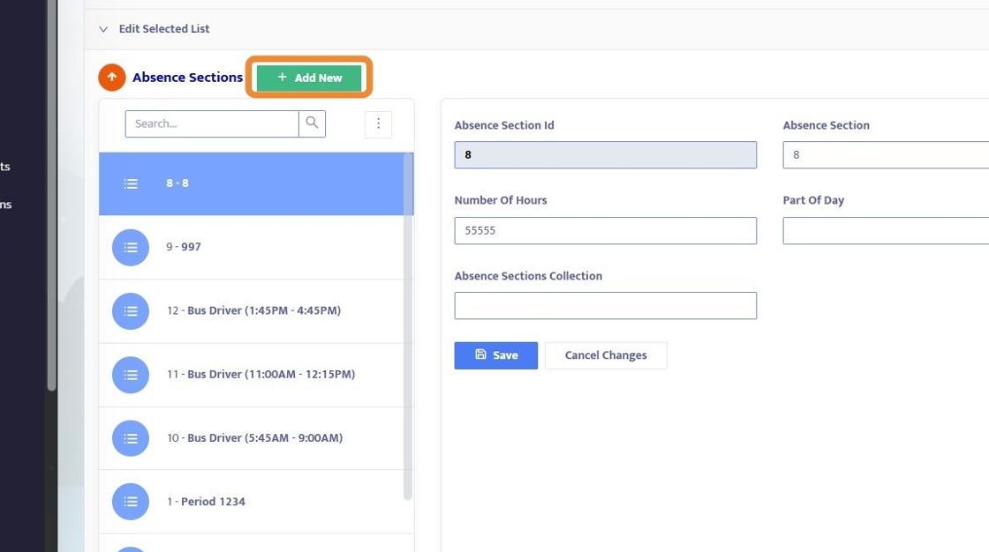Click the orange up-arrow icon beside Absence Sections

pyautogui.click(x=111, y=78)
